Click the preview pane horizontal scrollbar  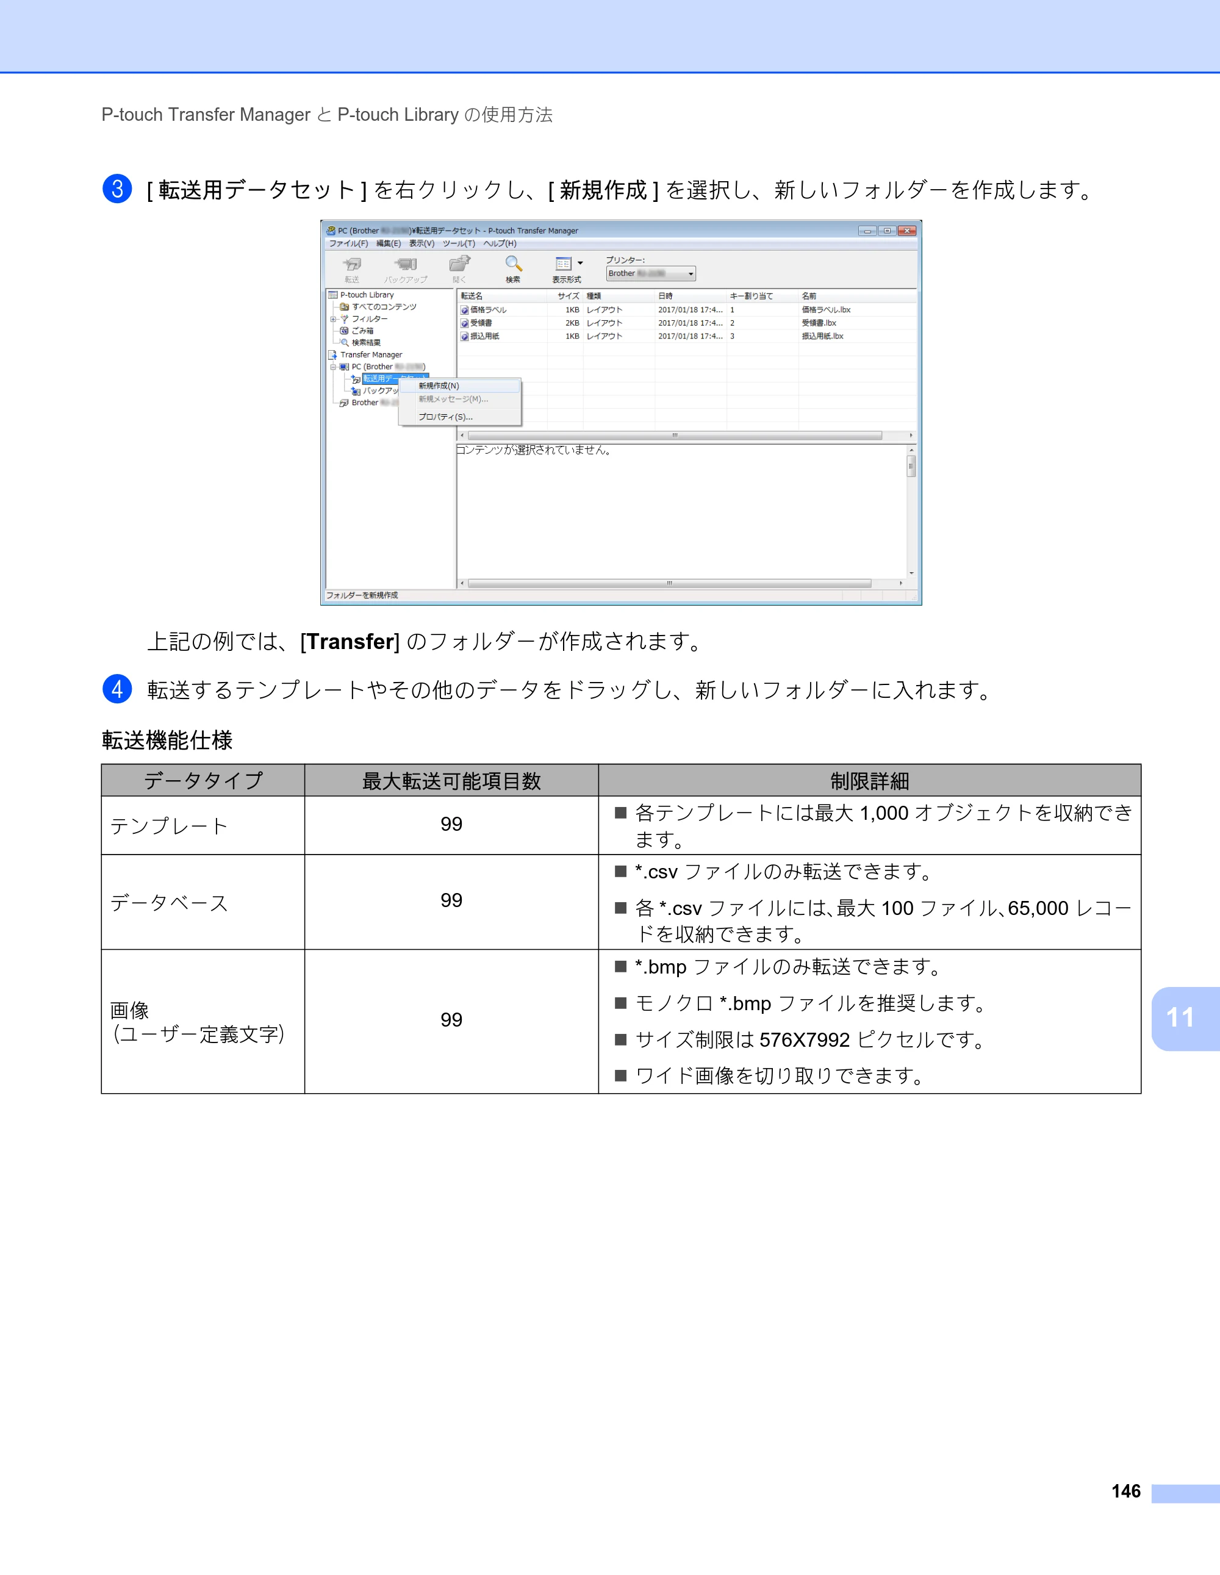click(x=681, y=583)
